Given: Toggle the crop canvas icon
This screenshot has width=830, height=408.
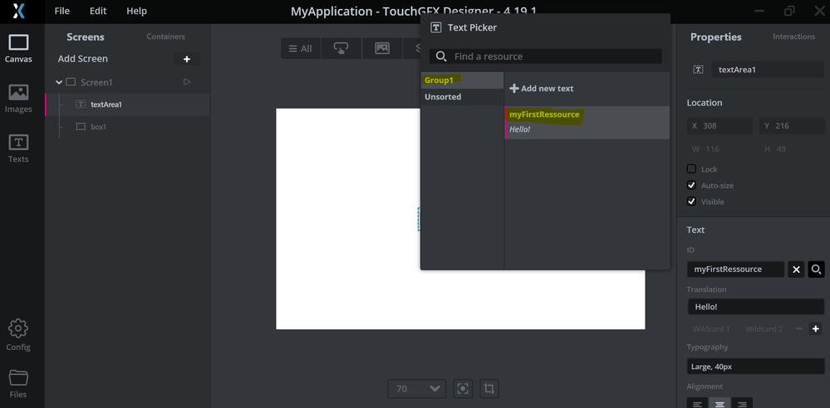Looking at the screenshot, I should pyautogui.click(x=489, y=389).
